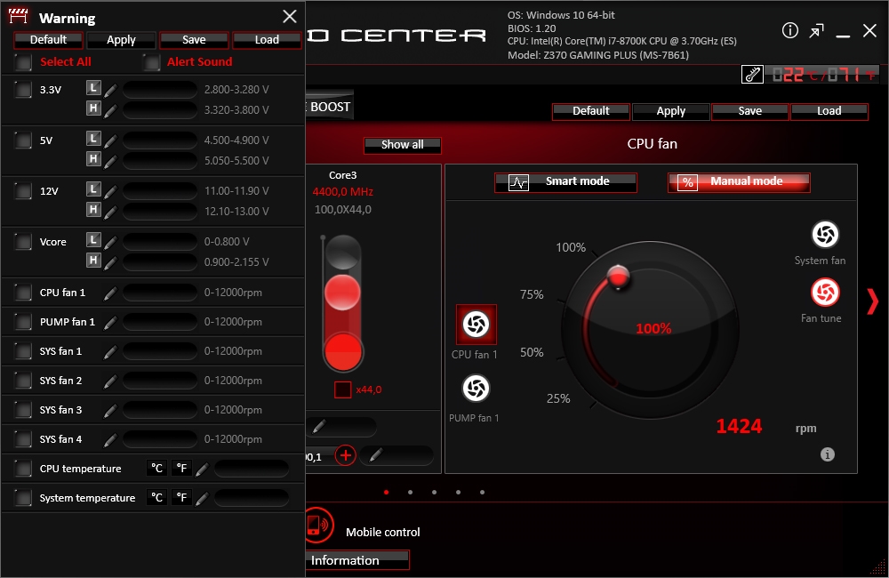Tick the CPU temperature warning checkbox
The image size is (889, 578).
coord(23,470)
